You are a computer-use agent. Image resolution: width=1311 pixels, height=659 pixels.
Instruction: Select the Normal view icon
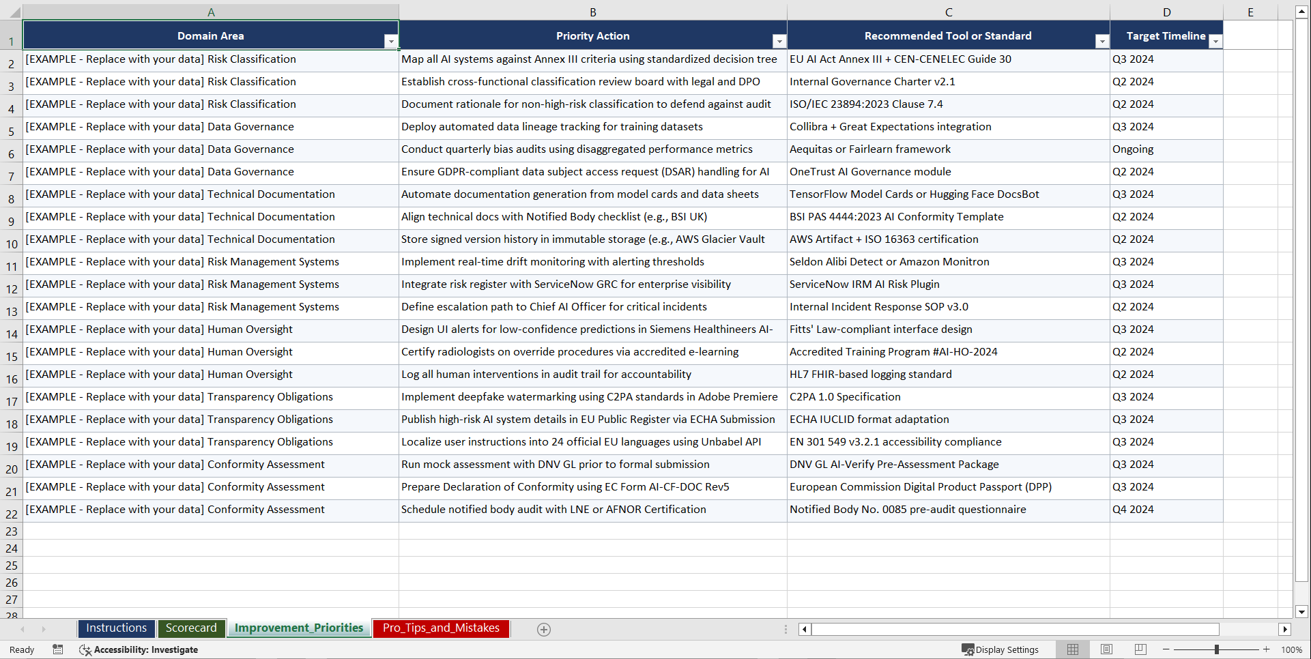pos(1072,649)
